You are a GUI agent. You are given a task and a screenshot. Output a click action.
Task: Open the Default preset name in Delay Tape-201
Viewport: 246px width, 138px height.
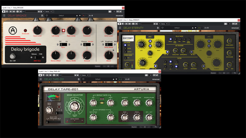(x=98, y=79)
